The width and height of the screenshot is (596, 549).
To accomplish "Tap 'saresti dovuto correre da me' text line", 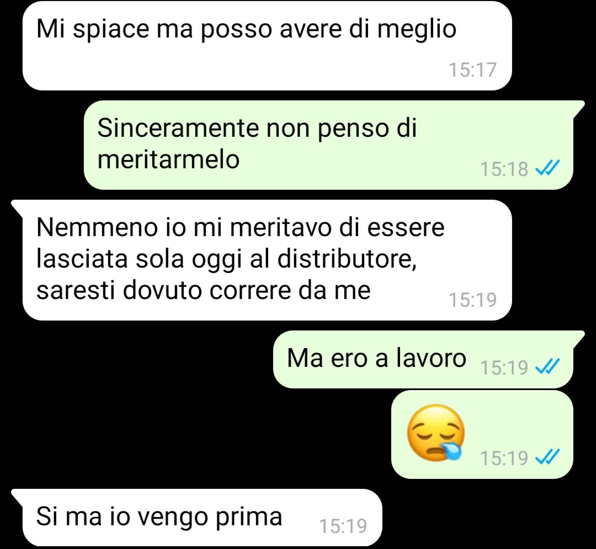I will click(x=203, y=290).
